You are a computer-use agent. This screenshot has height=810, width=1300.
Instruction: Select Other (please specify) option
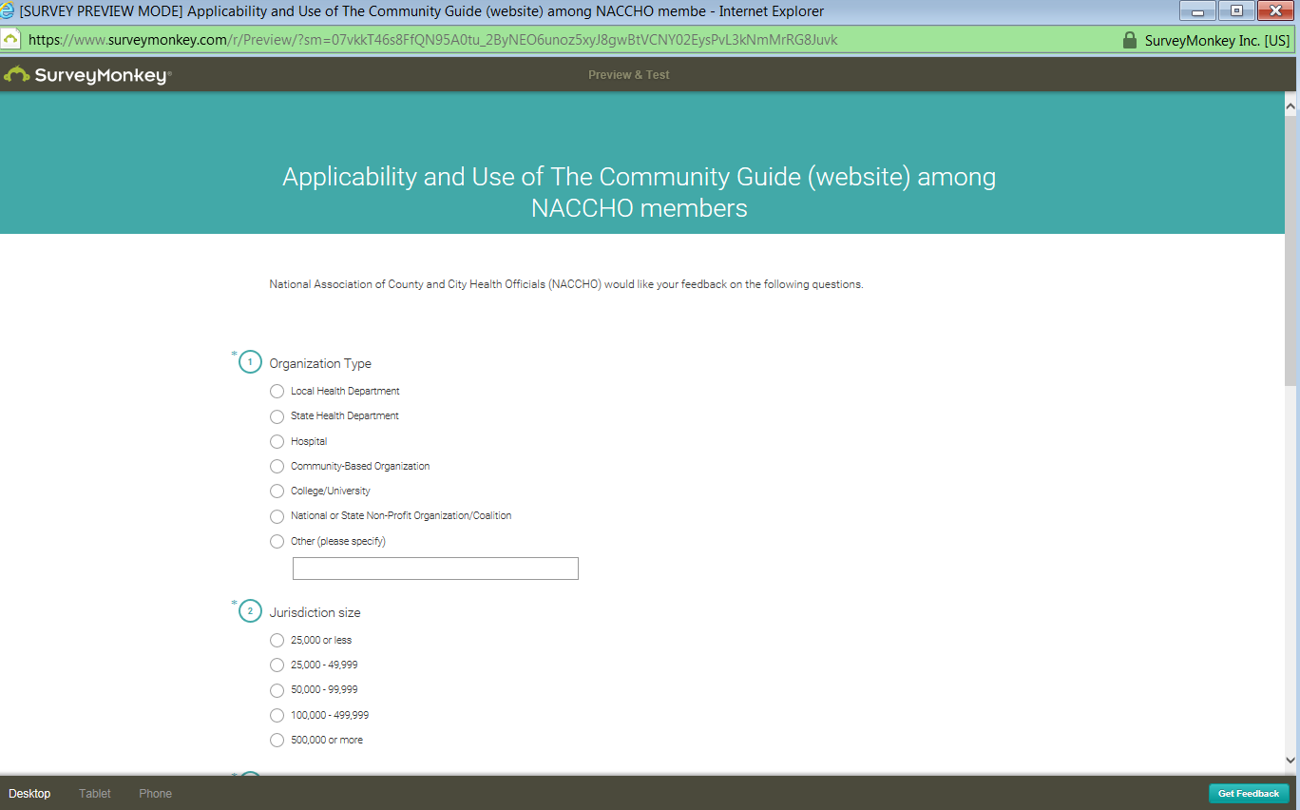277,541
